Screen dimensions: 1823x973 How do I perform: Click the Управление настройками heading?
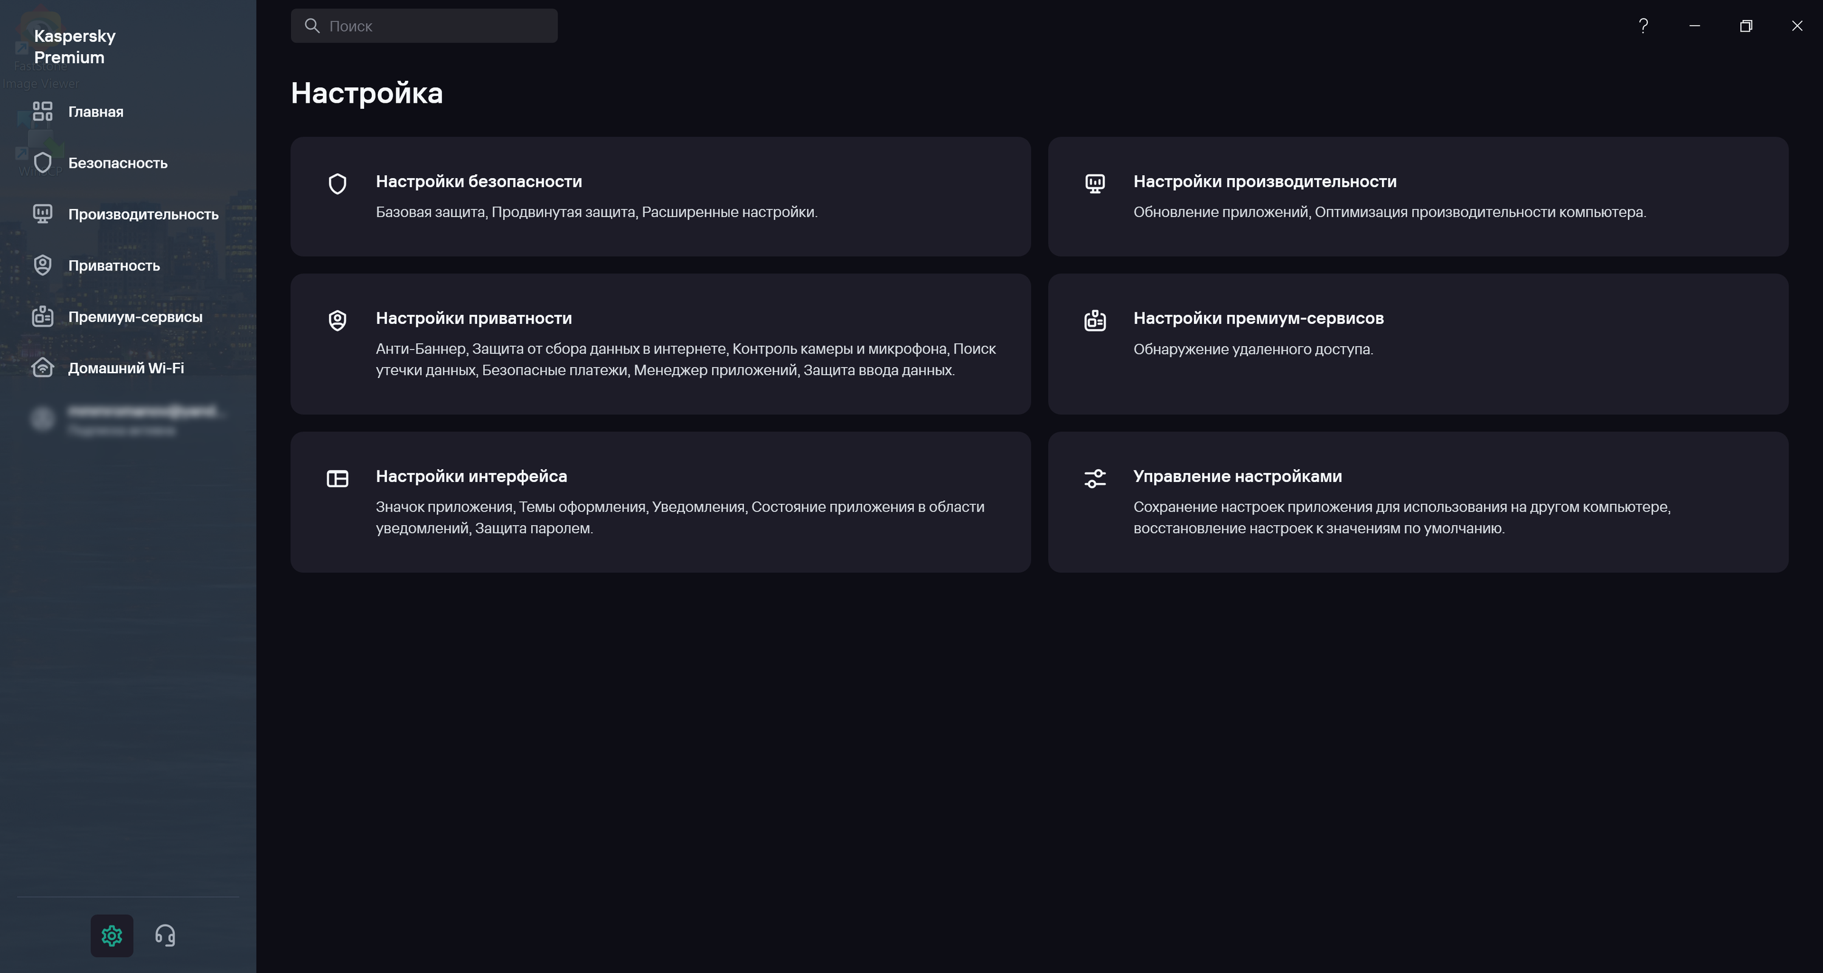1237,476
